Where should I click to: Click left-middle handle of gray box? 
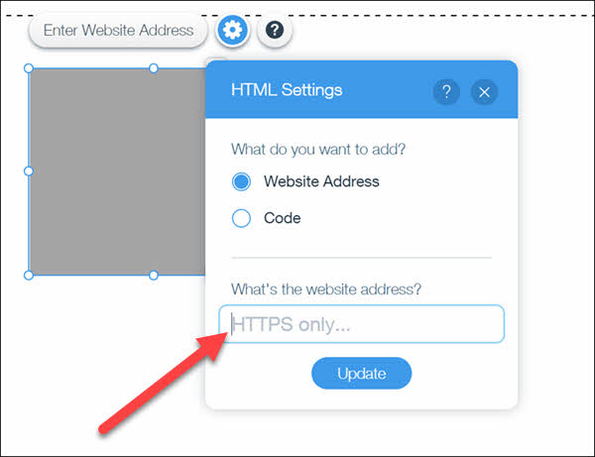click(29, 171)
